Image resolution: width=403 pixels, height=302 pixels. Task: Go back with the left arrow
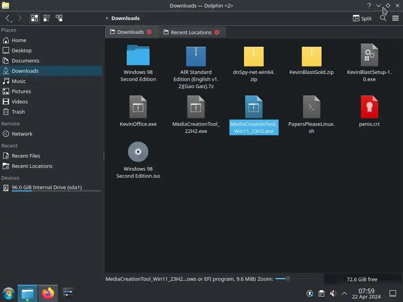(8, 18)
